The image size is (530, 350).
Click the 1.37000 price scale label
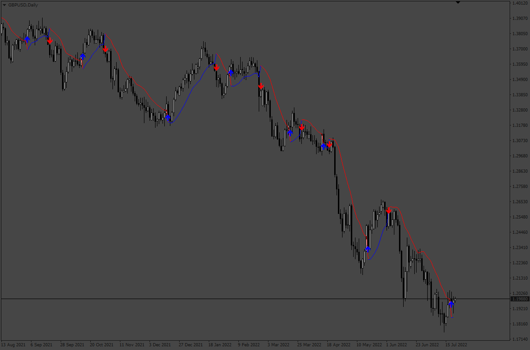point(520,49)
